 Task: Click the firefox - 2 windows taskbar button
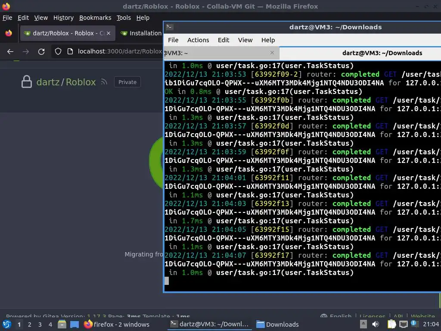point(117,324)
